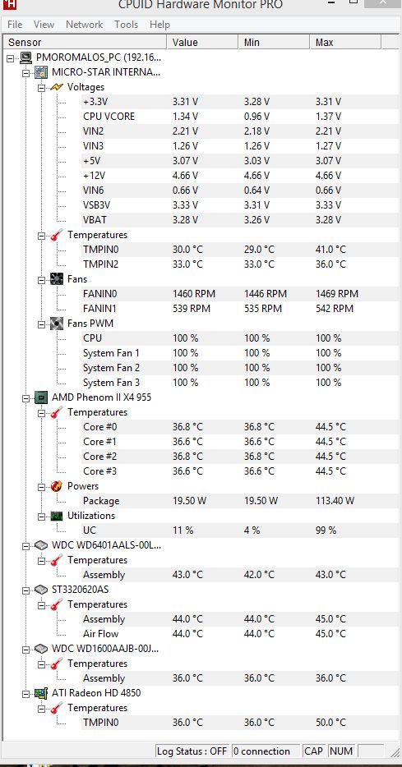Click the ST3320620AS hard drive icon
The width and height of the screenshot is (402, 767).
coord(41,590)
